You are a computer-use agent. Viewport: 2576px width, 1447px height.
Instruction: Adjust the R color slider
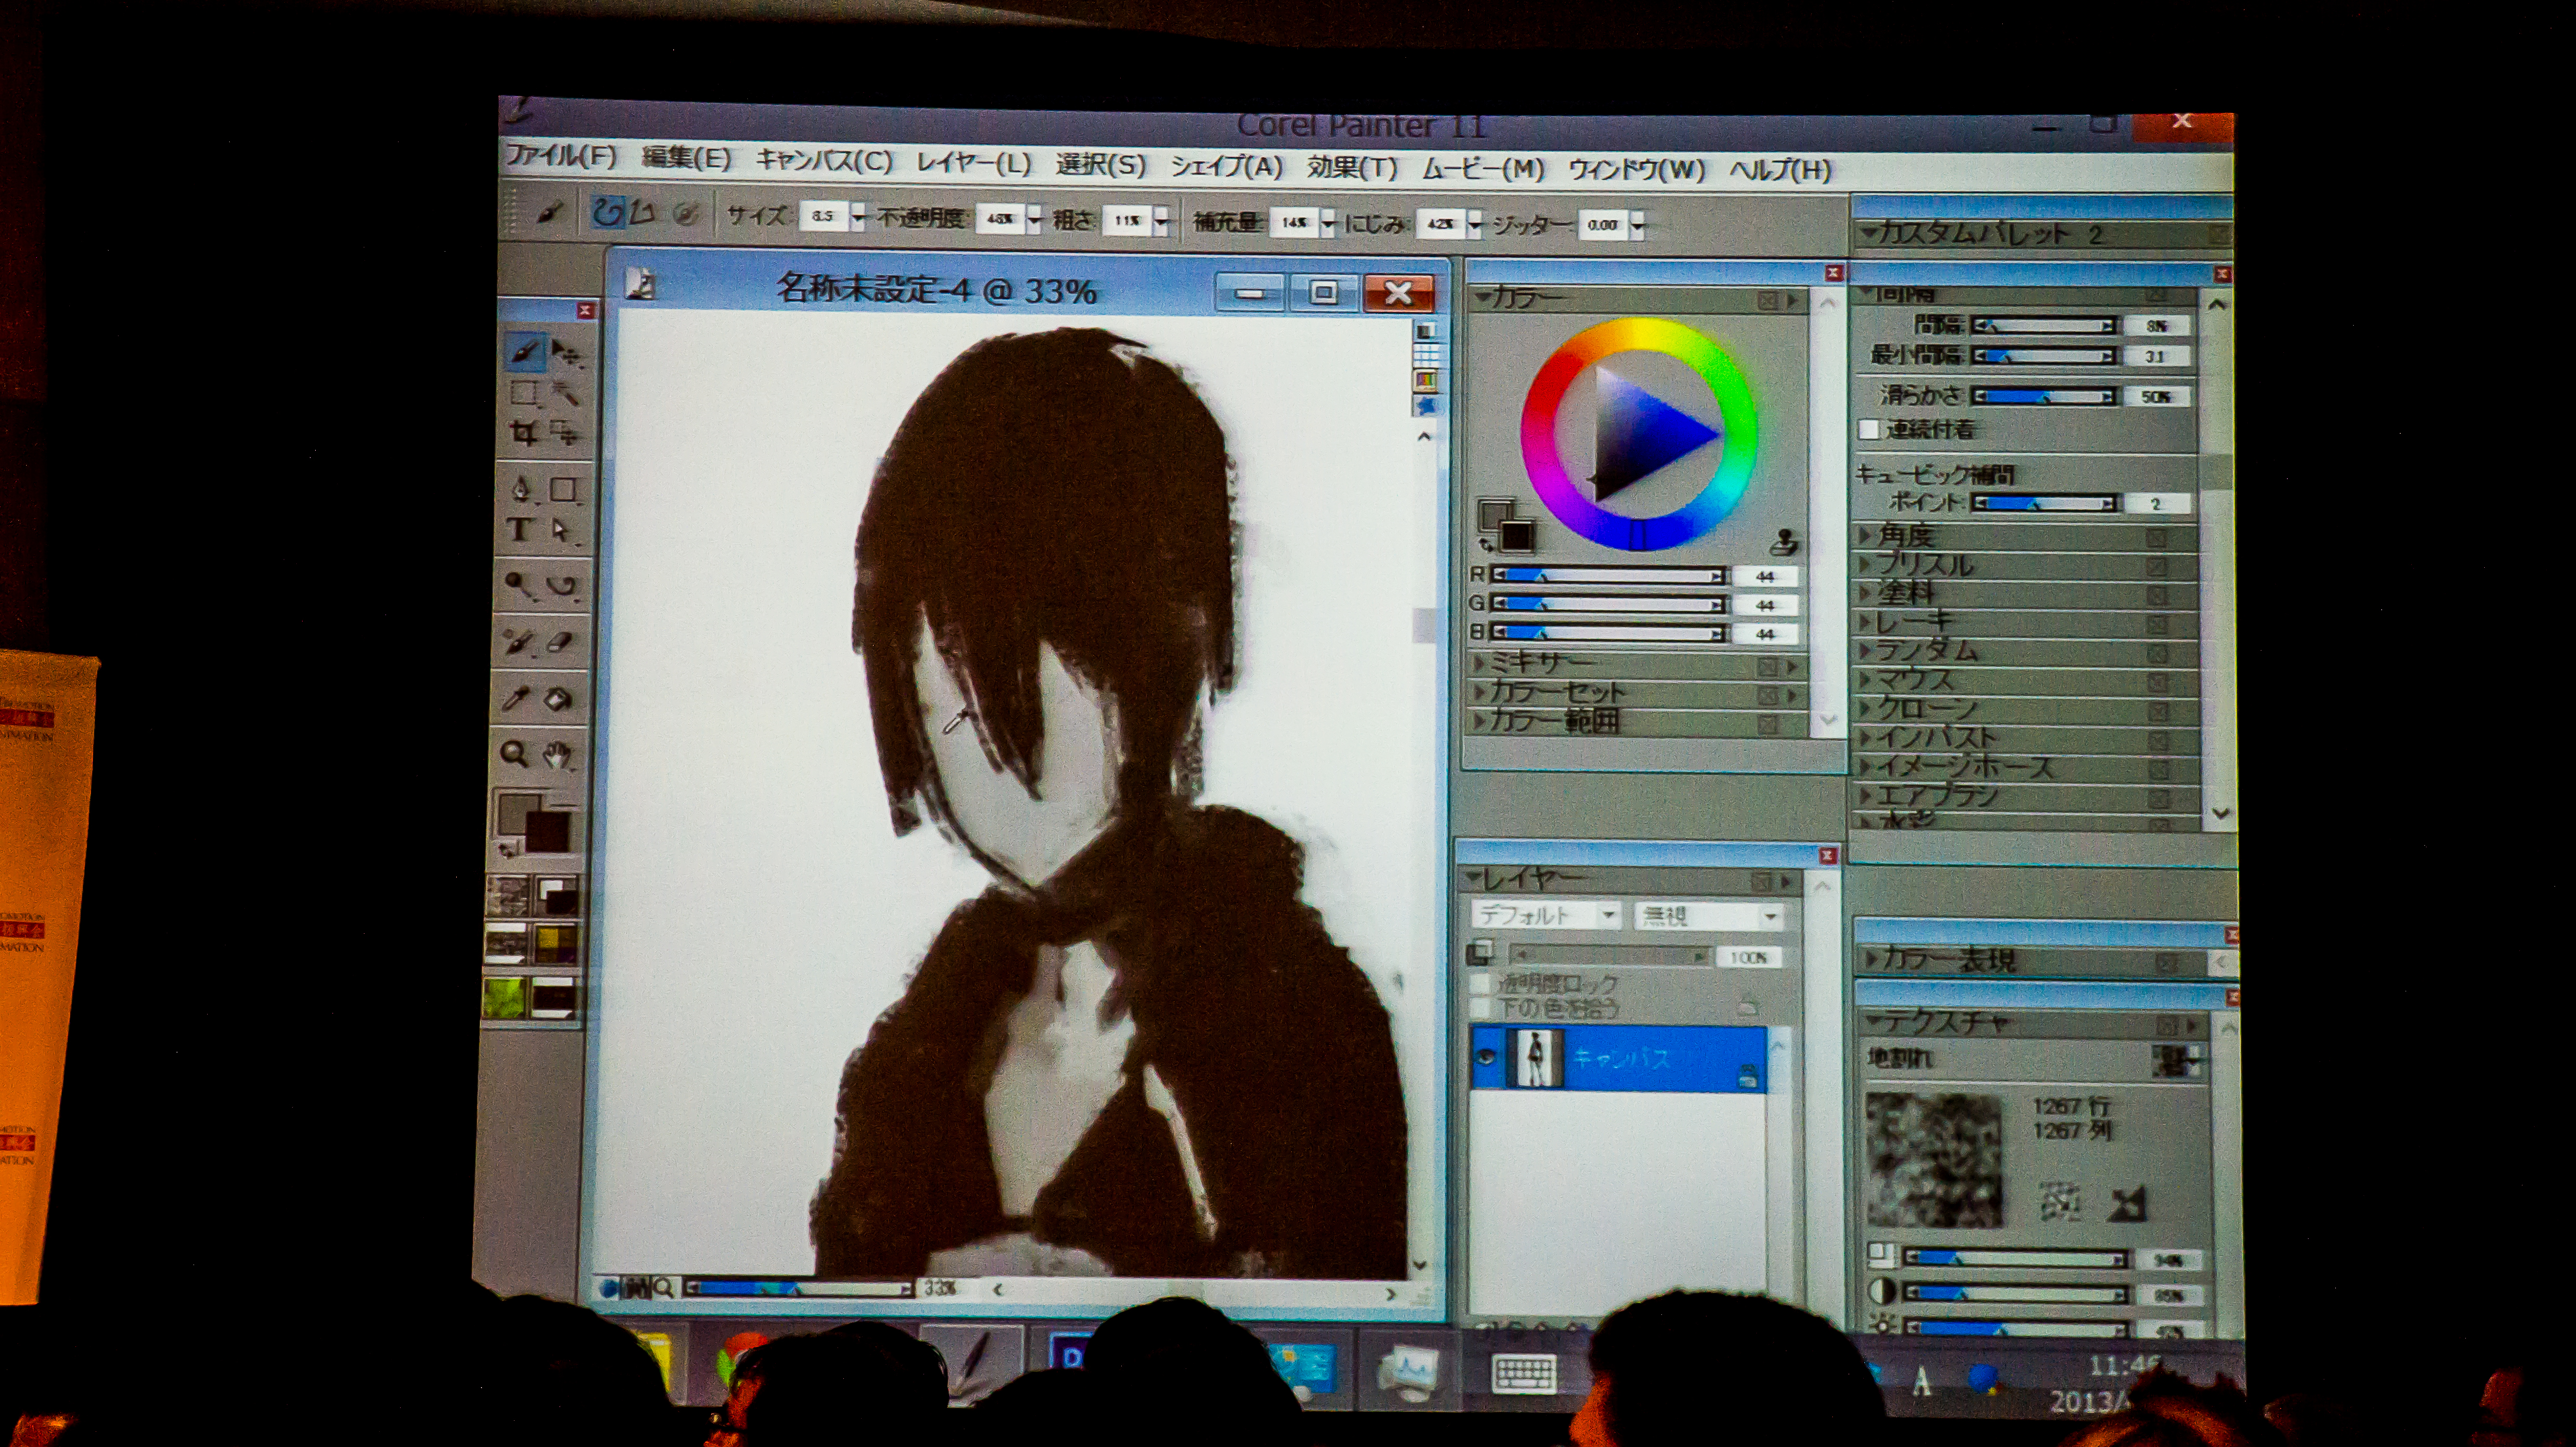coord(1607,575)
